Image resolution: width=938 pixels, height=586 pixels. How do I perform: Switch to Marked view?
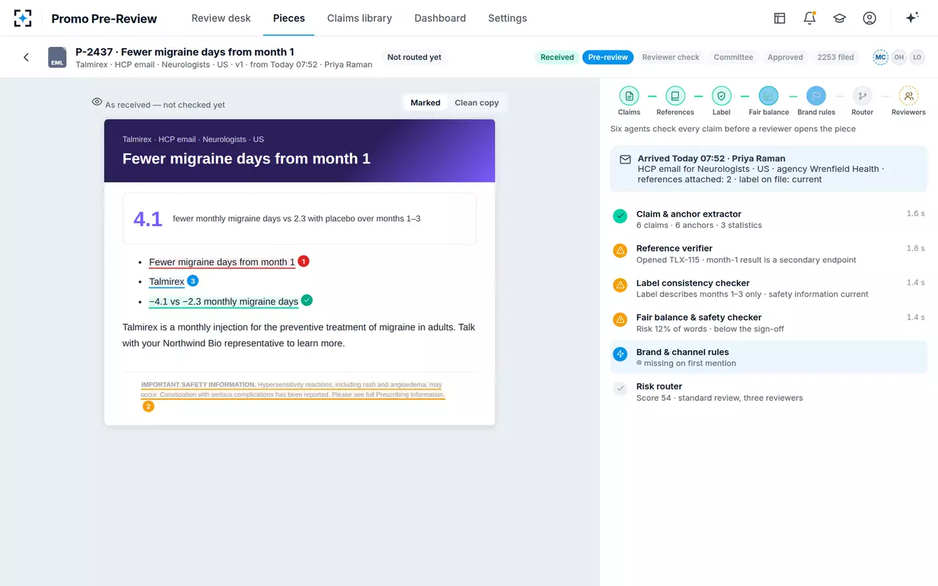pyautogui.click(x=425, y=103)
